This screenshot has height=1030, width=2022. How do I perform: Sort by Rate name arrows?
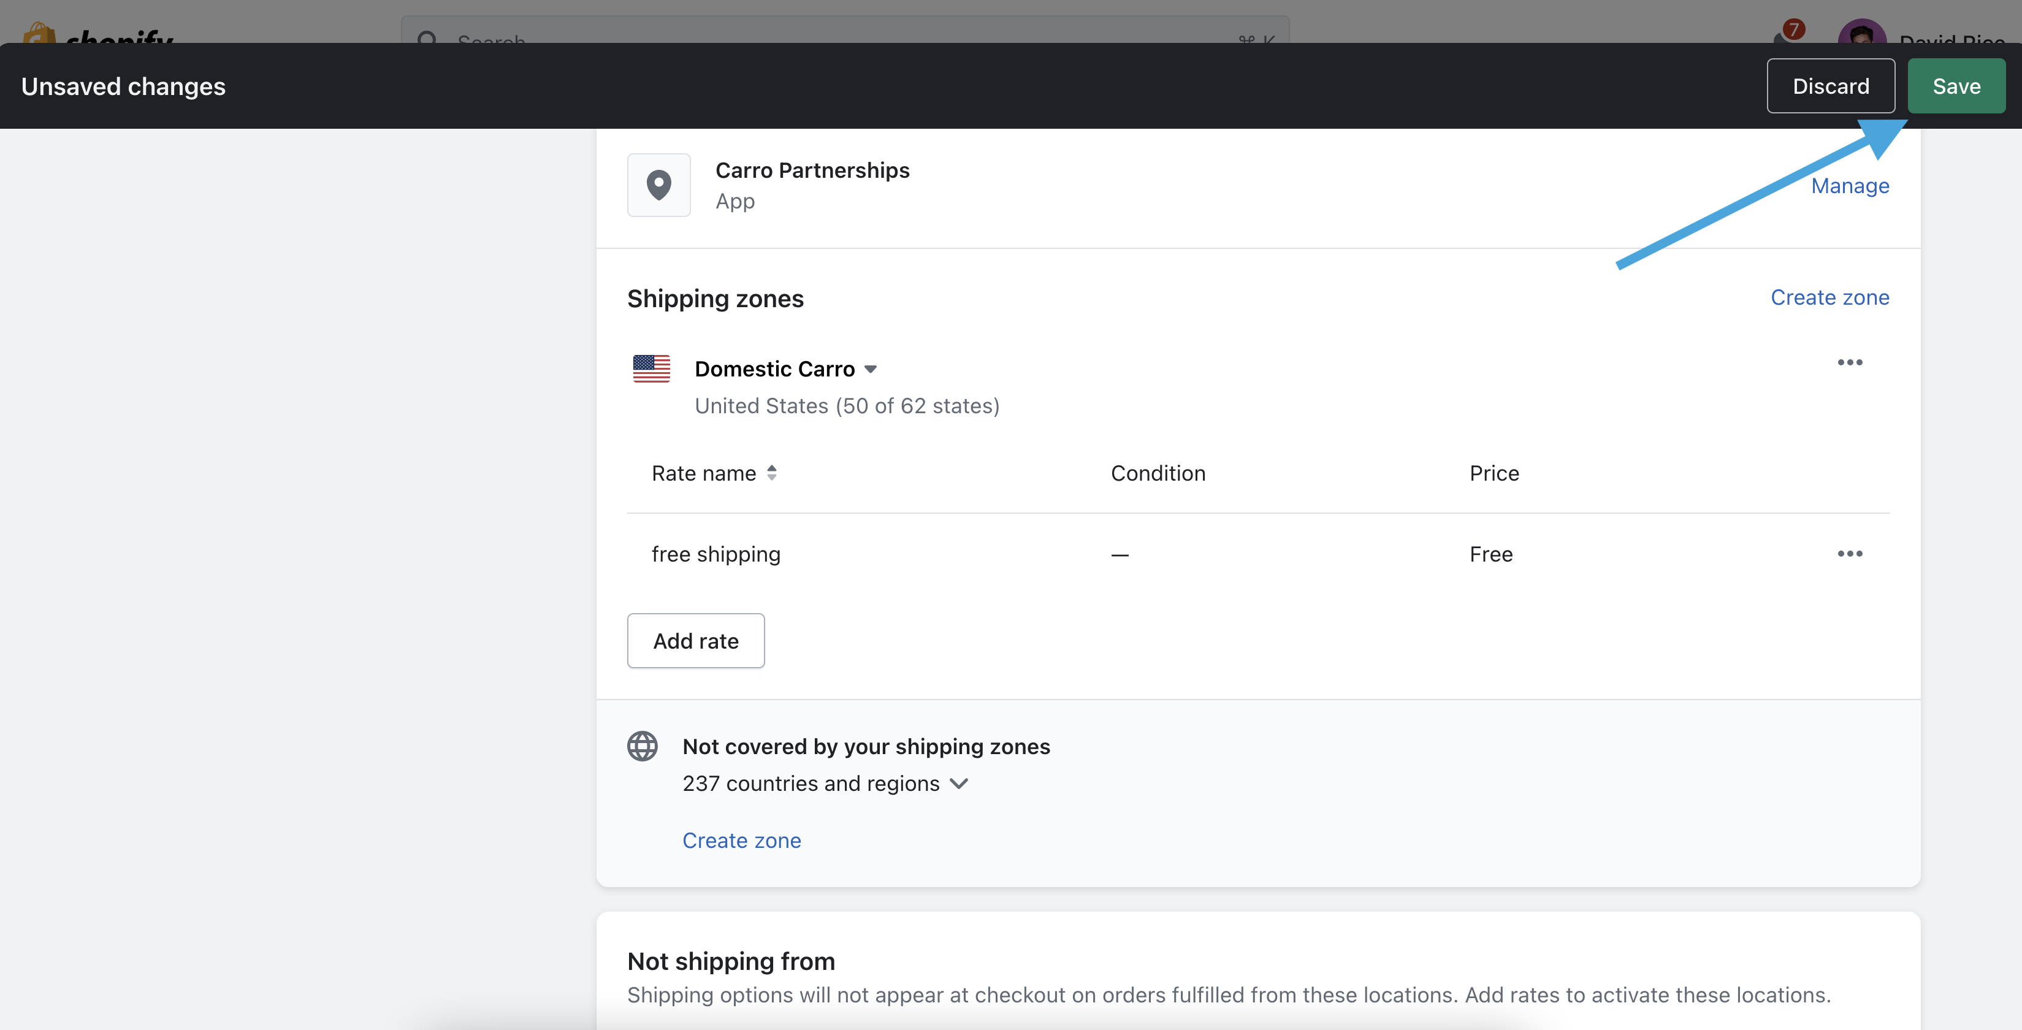pos(772,473)
